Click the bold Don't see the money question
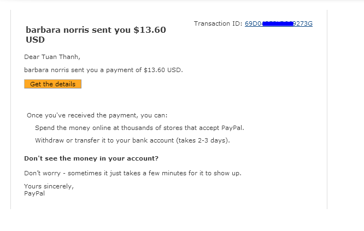364x231 pixels. click(x=91, y=158)
